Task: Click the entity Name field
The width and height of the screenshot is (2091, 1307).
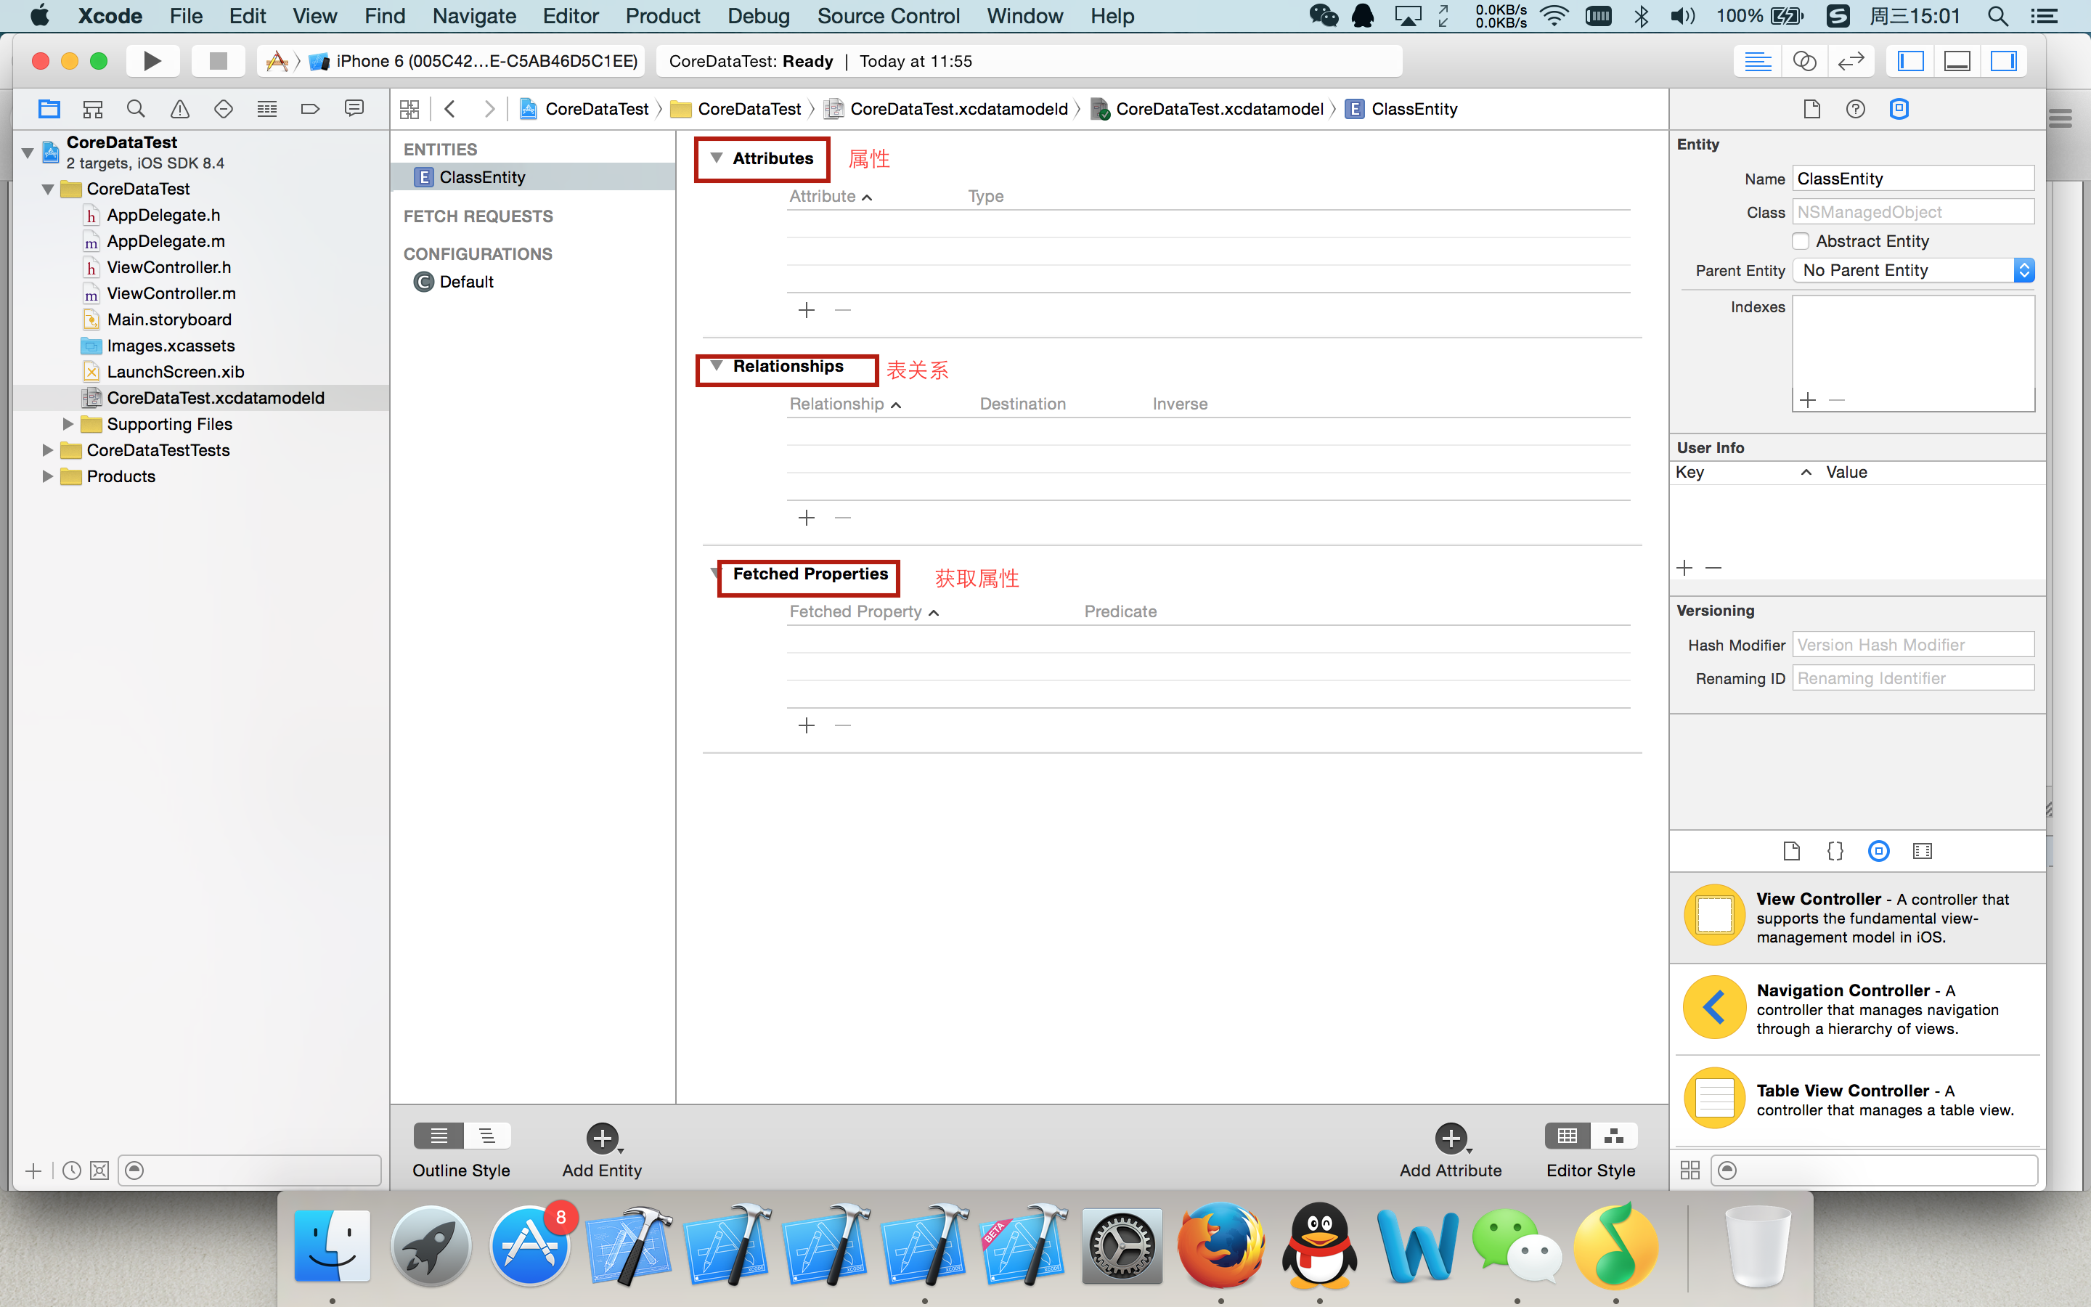Action: click(x=1913, y=179)
